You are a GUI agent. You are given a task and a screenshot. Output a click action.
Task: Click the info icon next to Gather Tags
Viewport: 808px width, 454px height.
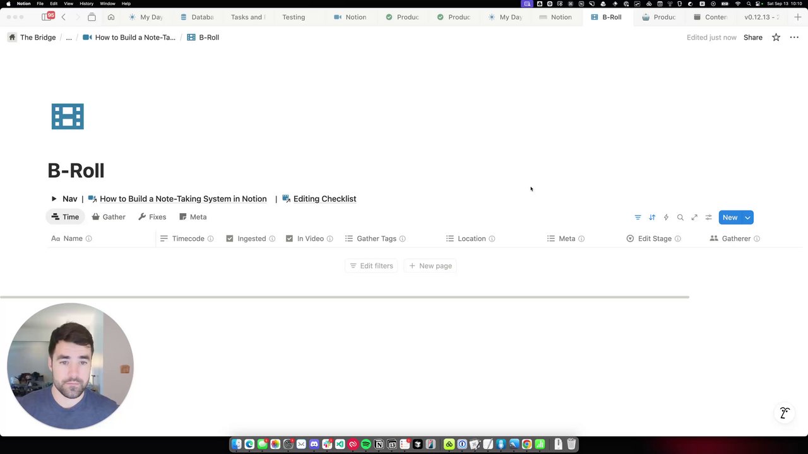(x=402, y=239)
